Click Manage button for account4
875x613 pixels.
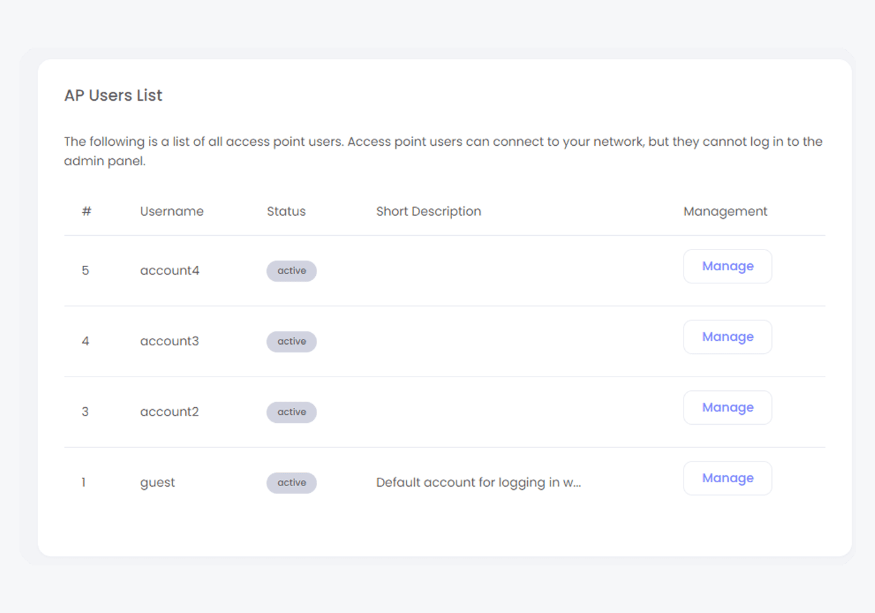(727, 266)
